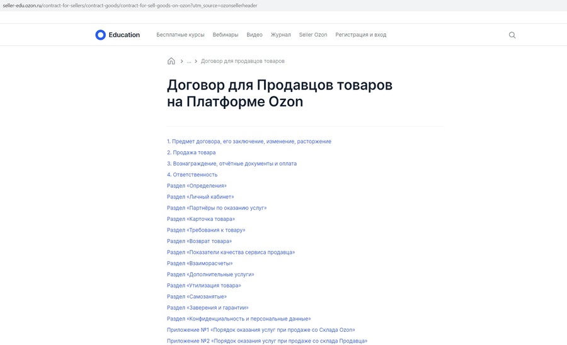The image size is (567, 345).
Task: Open Раздел «Взаиморасчеты»
Action: coord(200,263)
